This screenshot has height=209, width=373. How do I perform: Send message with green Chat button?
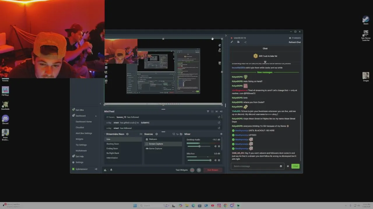(295, 166)
